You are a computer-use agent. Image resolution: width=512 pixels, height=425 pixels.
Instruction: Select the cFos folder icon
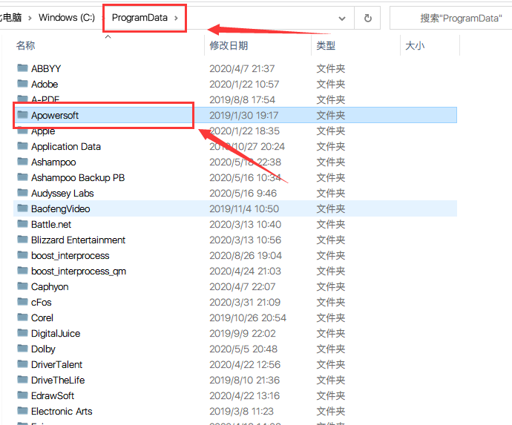[x=22, y=302]
